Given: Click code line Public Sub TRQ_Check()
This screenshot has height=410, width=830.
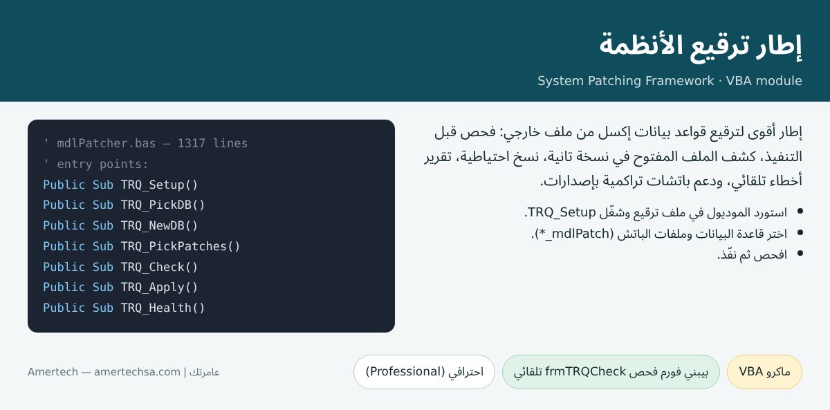Looking at the screenshot, I should 120,267.
